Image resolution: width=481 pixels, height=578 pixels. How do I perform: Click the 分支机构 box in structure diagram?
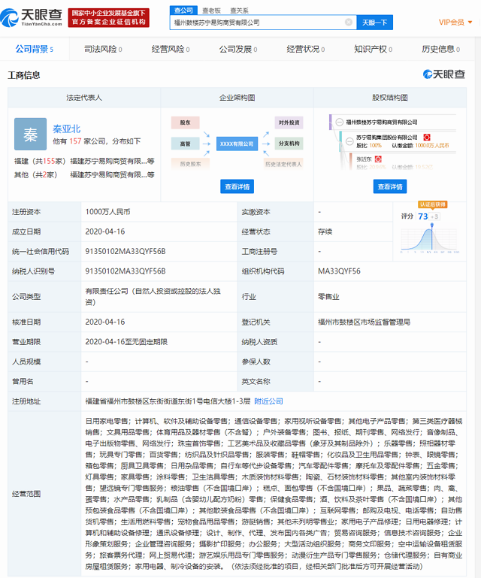(x=289, y=144)
